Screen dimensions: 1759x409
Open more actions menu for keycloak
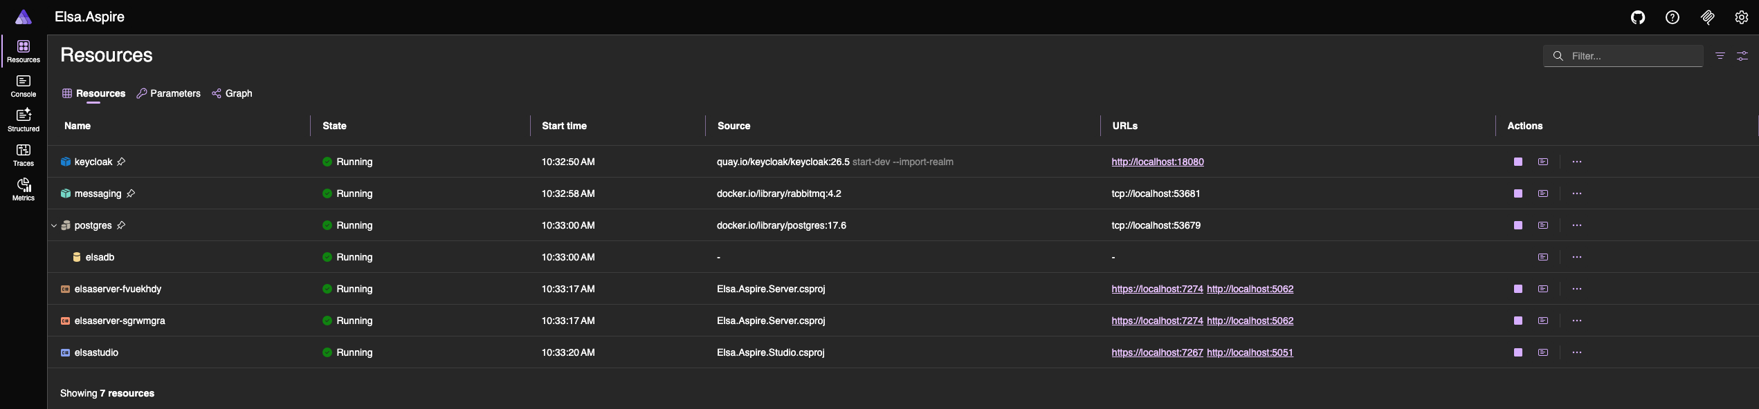(1577, 162)
